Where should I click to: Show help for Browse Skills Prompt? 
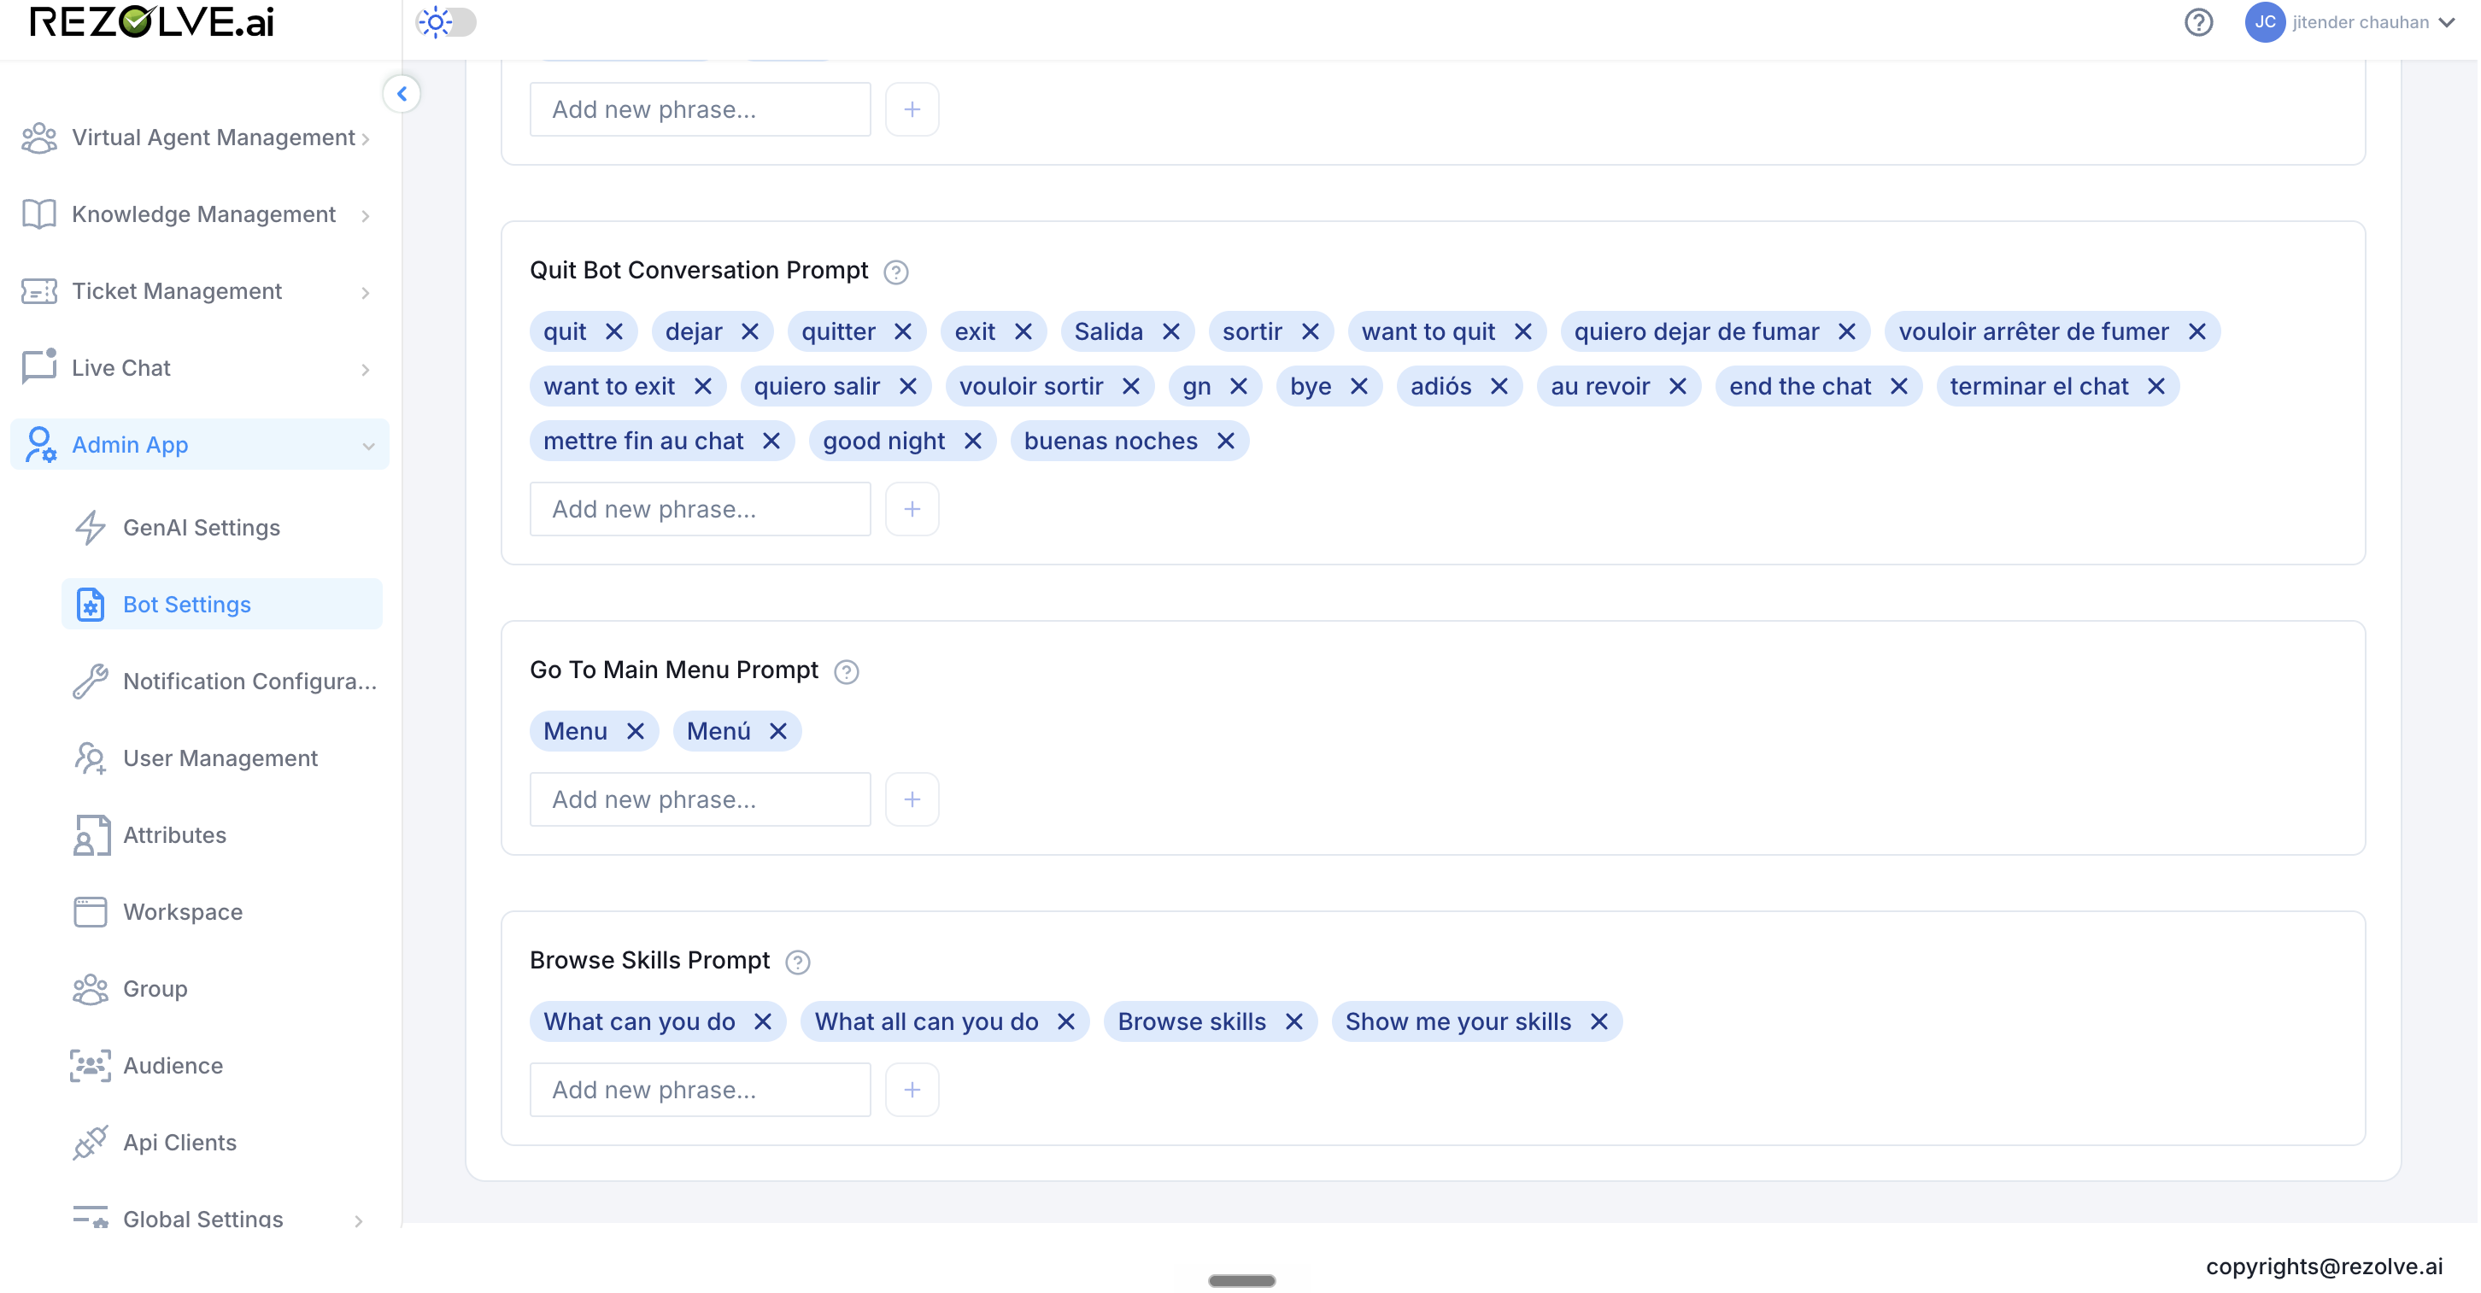coord(797,962)
